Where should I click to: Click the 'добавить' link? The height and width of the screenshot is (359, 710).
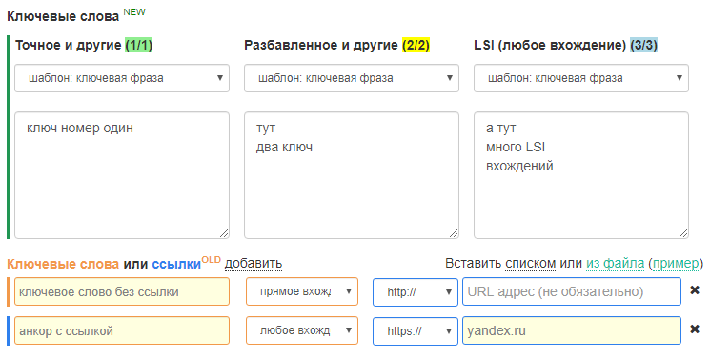[254, 263]
